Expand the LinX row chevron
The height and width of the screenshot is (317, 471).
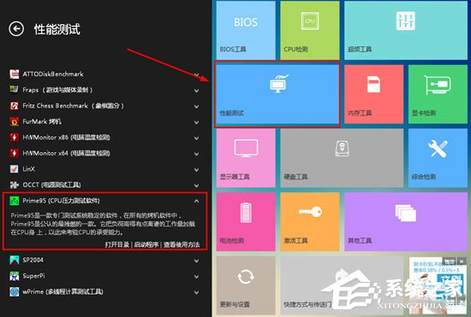196,169
